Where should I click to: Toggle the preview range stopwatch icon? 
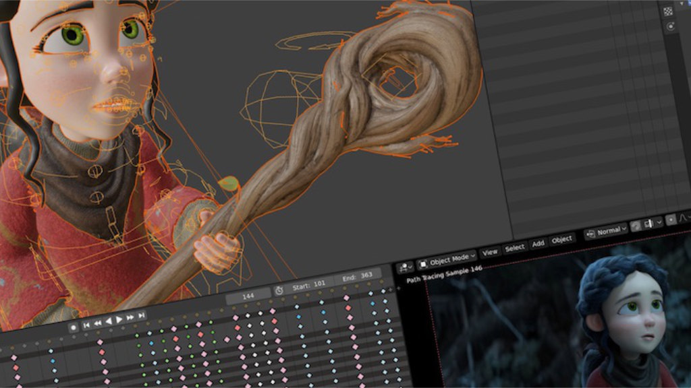click(x=279, y=290)
